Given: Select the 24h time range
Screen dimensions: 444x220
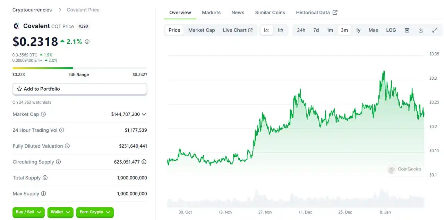Looking at the screenshot, I should click(x=301, y=30).
